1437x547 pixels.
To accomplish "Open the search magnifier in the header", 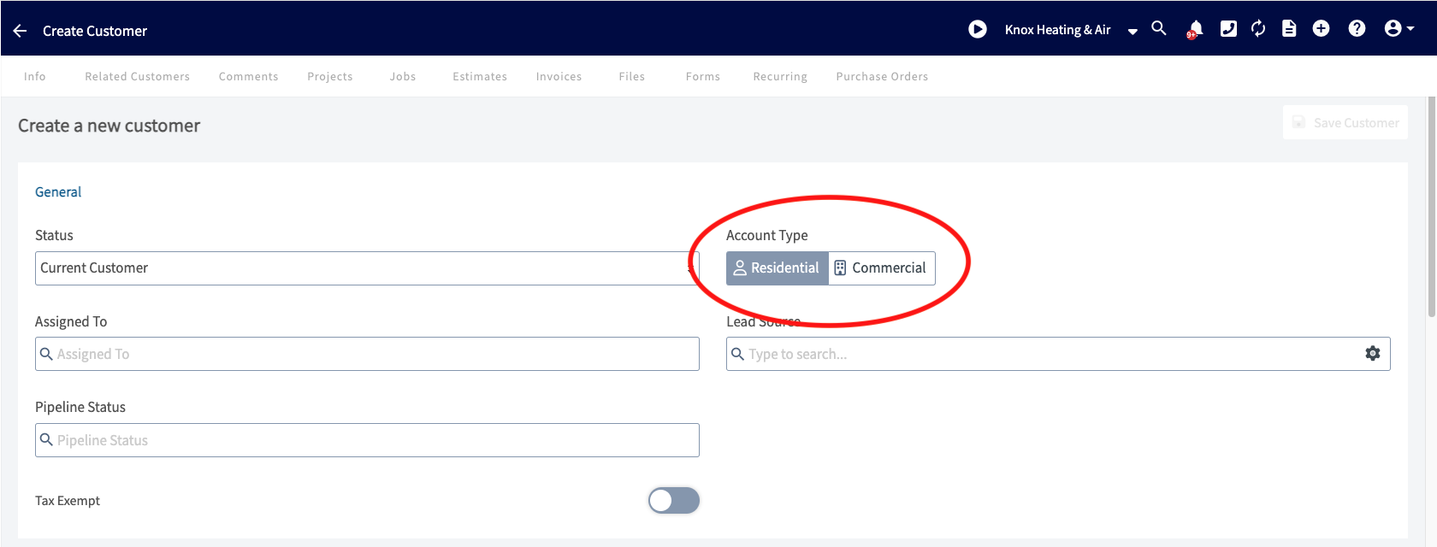I will point(1159,28).
